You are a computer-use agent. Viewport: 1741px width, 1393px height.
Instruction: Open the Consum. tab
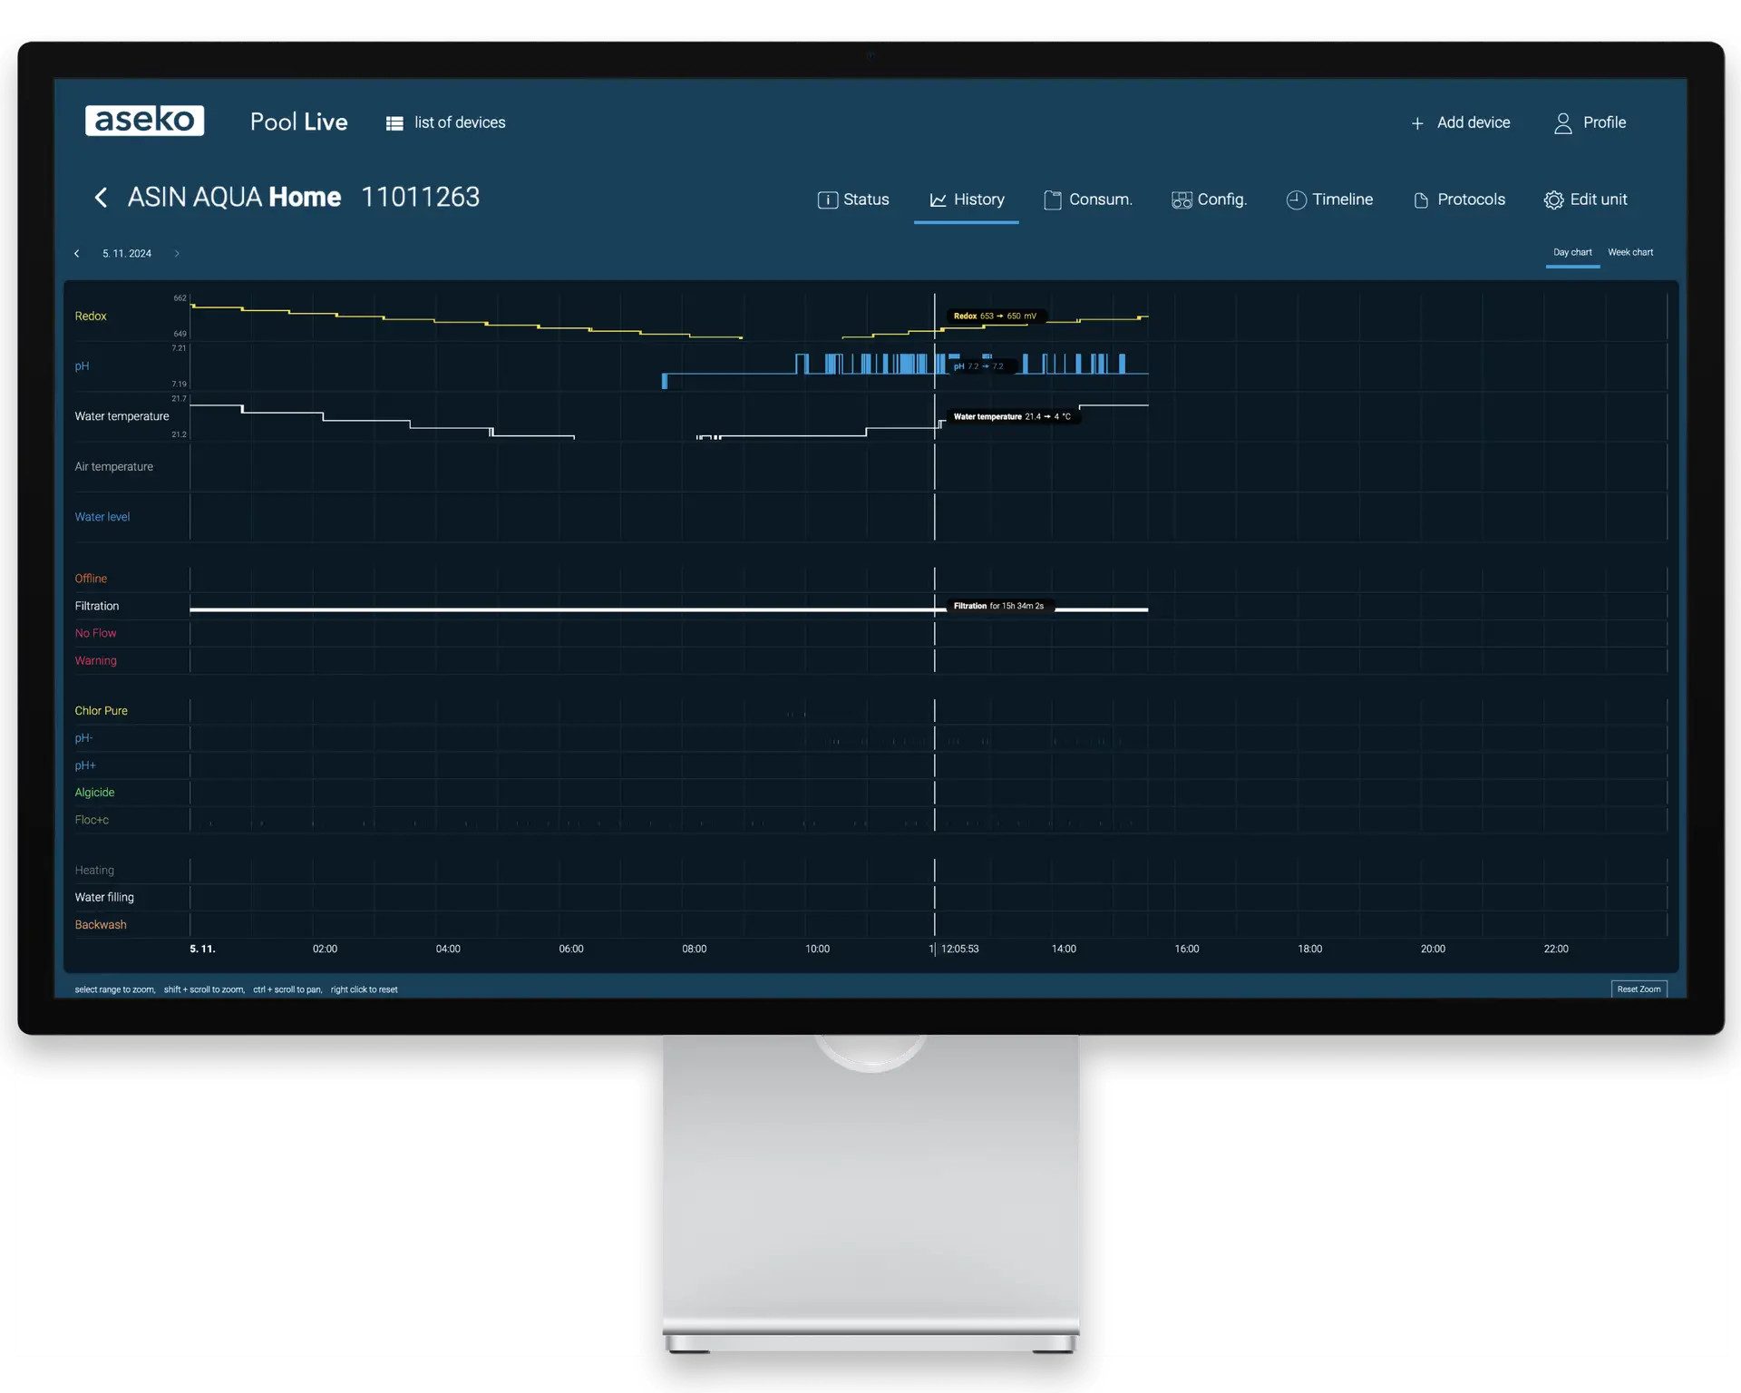tap(1088, 200)
